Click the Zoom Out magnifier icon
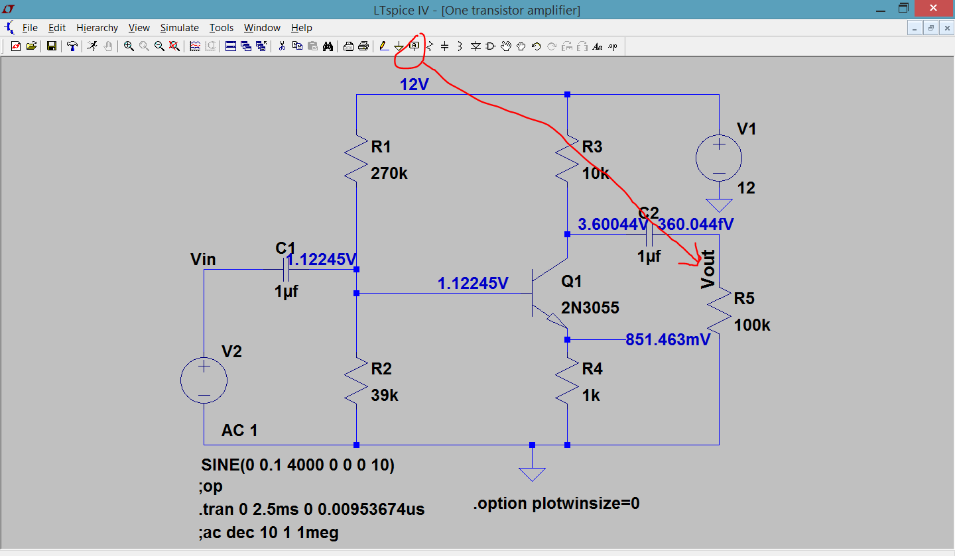This screenshot has height=556, width=955. pyautogui.click(x=159, y=46)
